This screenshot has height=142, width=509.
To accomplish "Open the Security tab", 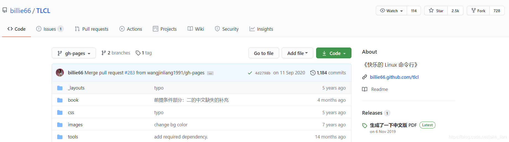I will click(227, 29).
